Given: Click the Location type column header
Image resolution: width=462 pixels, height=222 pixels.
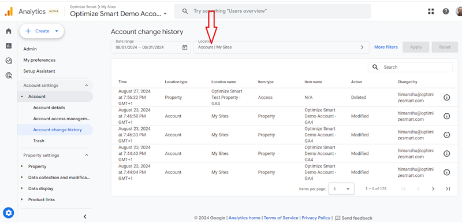Looking at the screenshot, I should tap(176, 82).
